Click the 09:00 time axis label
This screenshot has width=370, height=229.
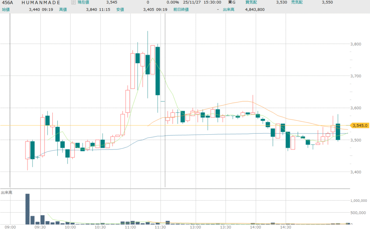pyautogui.click(x=10, y=227)
